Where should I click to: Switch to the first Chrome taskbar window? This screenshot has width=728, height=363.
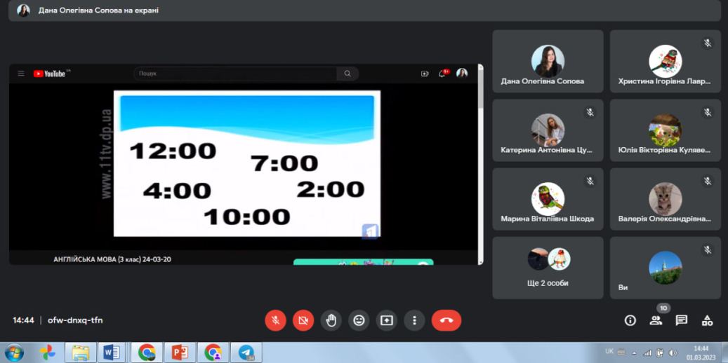pos(147,352)
